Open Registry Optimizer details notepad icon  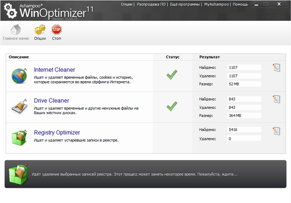pyautogui.click(x=276, y=131)
